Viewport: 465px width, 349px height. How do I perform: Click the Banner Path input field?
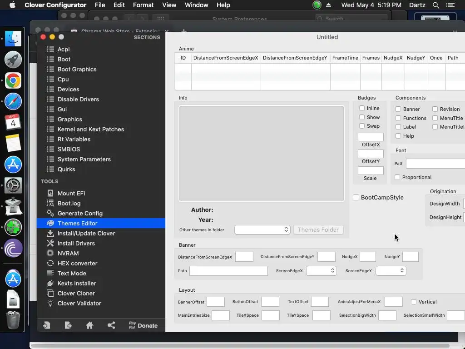click(229, 271)
